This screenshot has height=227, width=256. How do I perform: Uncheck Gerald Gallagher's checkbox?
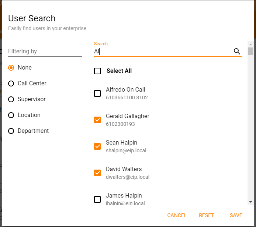point(97,120)
